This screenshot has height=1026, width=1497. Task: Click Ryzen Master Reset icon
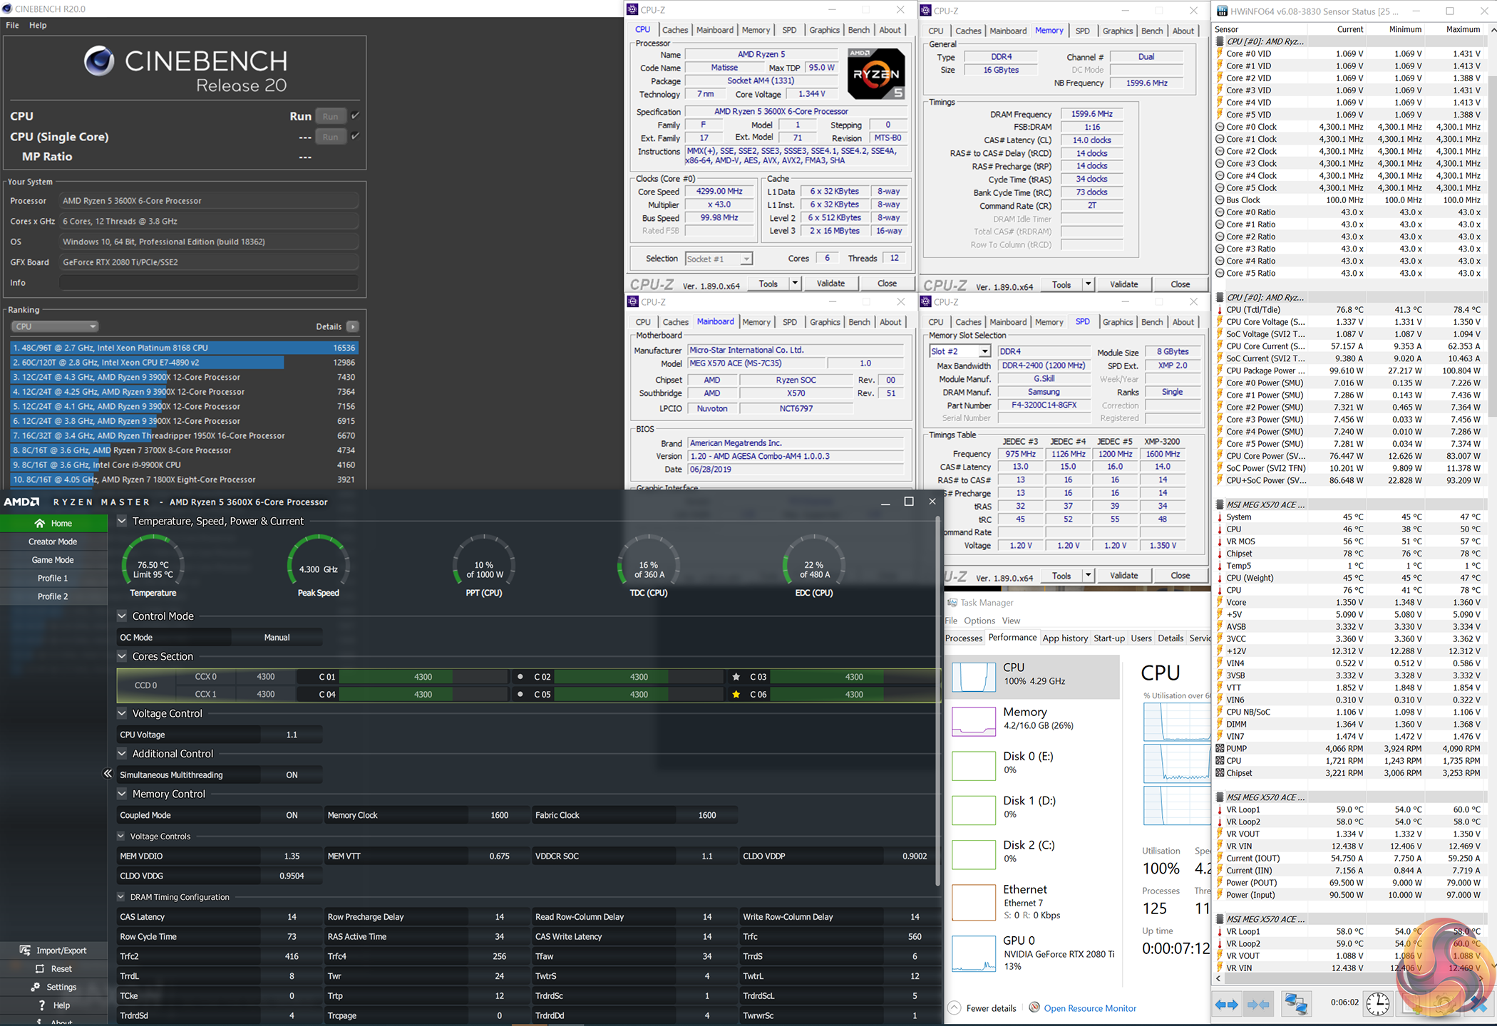(x=40, y=969)
